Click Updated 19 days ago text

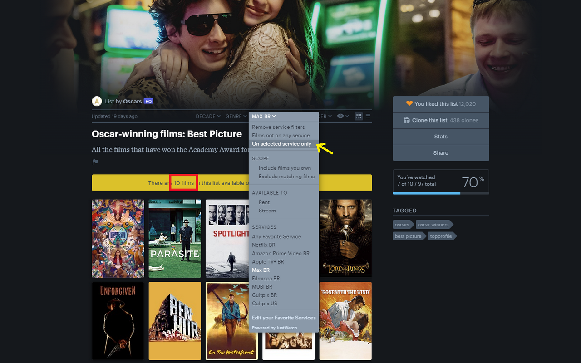point(114,116)
